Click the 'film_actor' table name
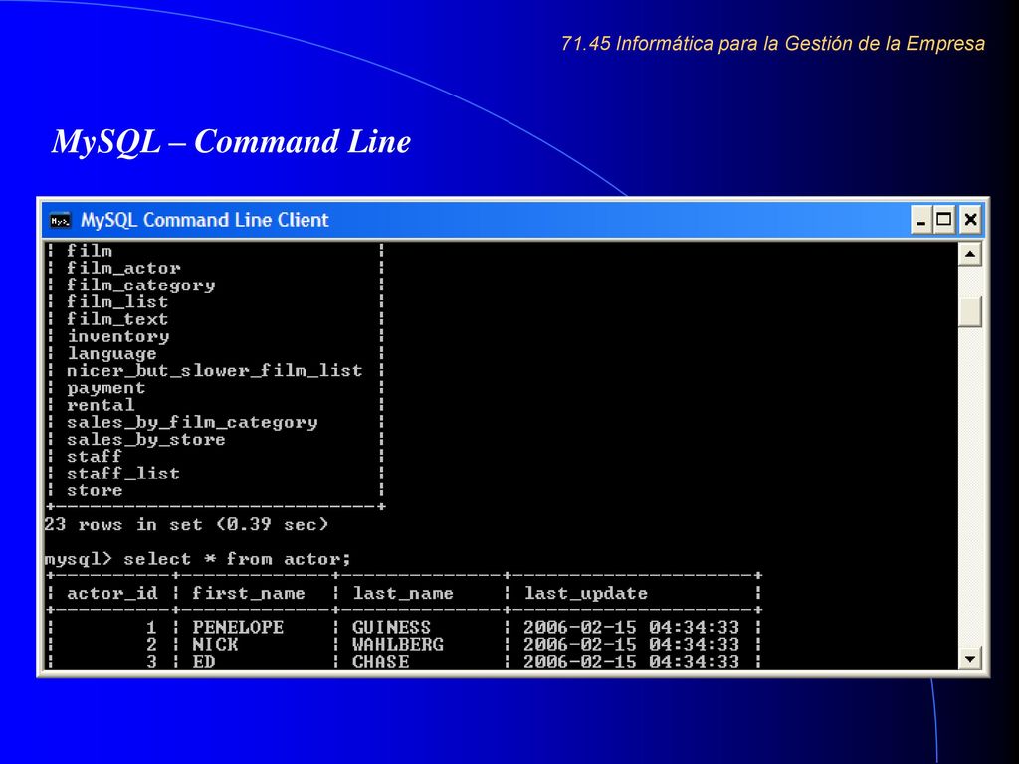This screenshot has height=764, width=1019. tap(123, 268)
